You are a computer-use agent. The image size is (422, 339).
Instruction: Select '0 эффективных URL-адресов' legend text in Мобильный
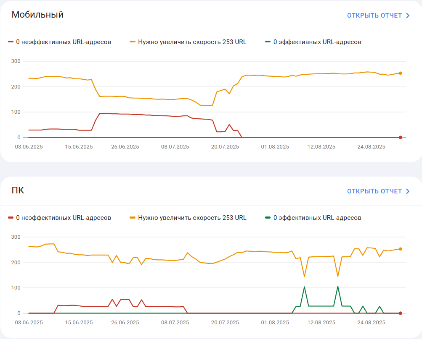[317, 42]
